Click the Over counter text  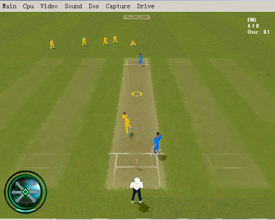coord(258,32)
